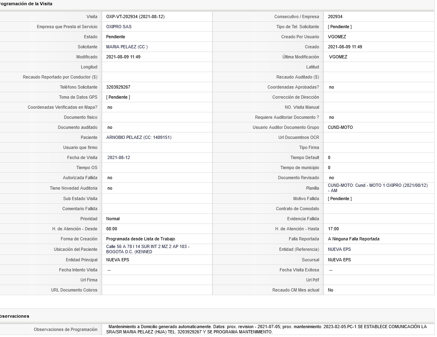Click the 'Sub Estado Visita' label
This screenshot has height=337, width=437.
pyautogui.click(x=80, y=198)
